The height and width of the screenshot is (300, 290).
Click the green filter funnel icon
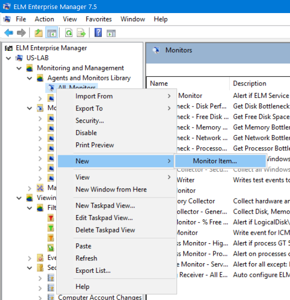pyautogui.click(x=51, y=228)
